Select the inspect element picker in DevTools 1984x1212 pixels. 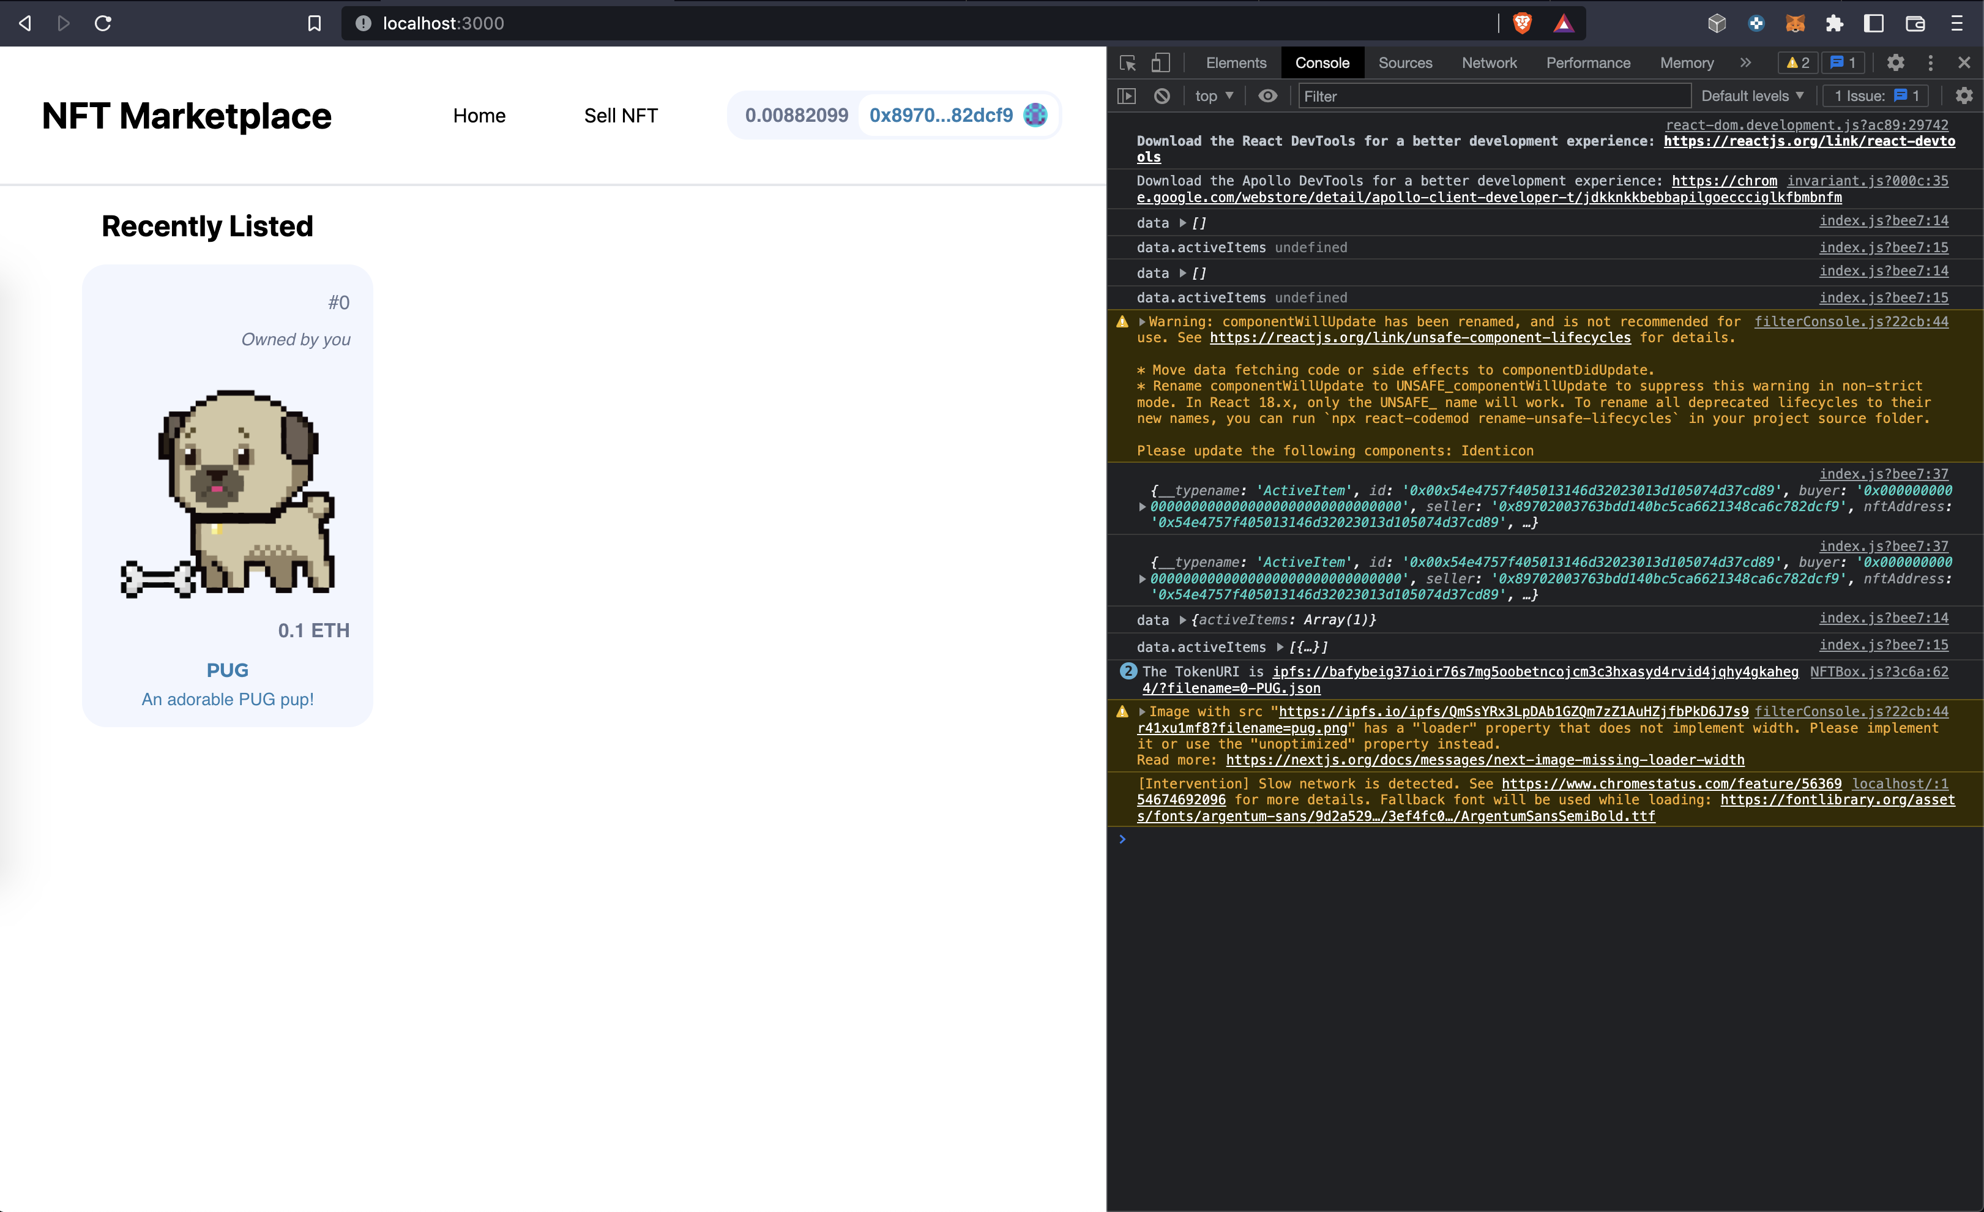coord(1127,63)
